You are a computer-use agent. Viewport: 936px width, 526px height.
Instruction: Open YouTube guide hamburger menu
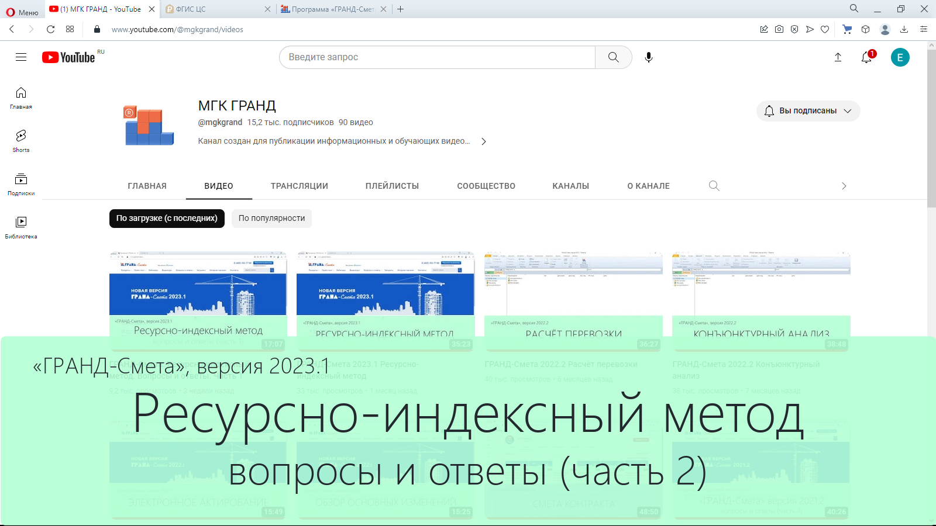click(21, 57)
